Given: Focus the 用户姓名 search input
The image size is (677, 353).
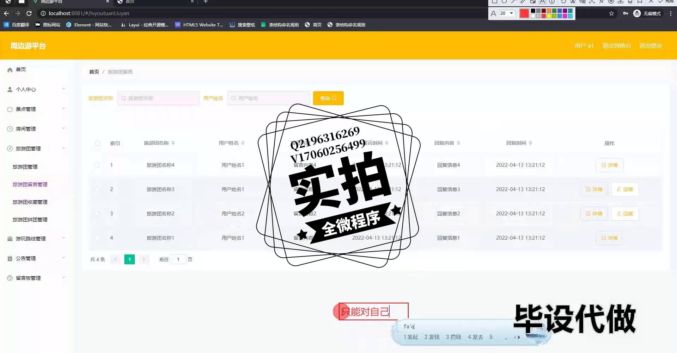Looking at the screenshot, I should (268, 98).
